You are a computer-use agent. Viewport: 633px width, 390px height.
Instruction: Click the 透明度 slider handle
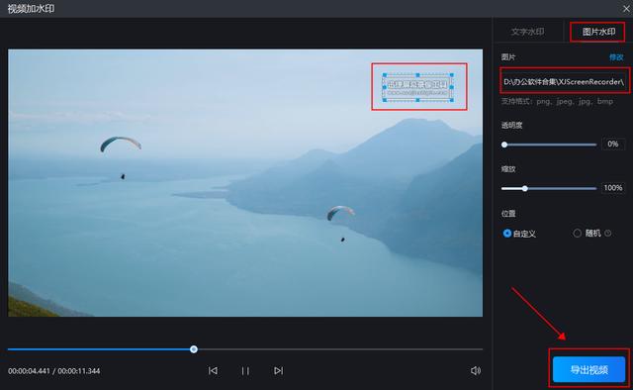(504, 145)
